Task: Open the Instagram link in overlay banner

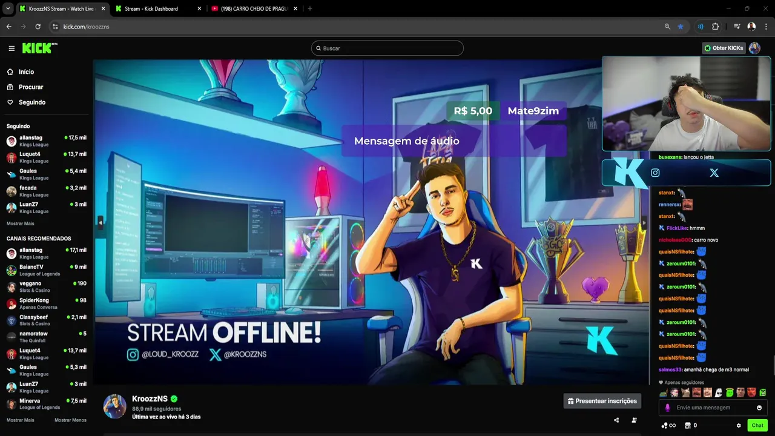Action: point(655,173)
